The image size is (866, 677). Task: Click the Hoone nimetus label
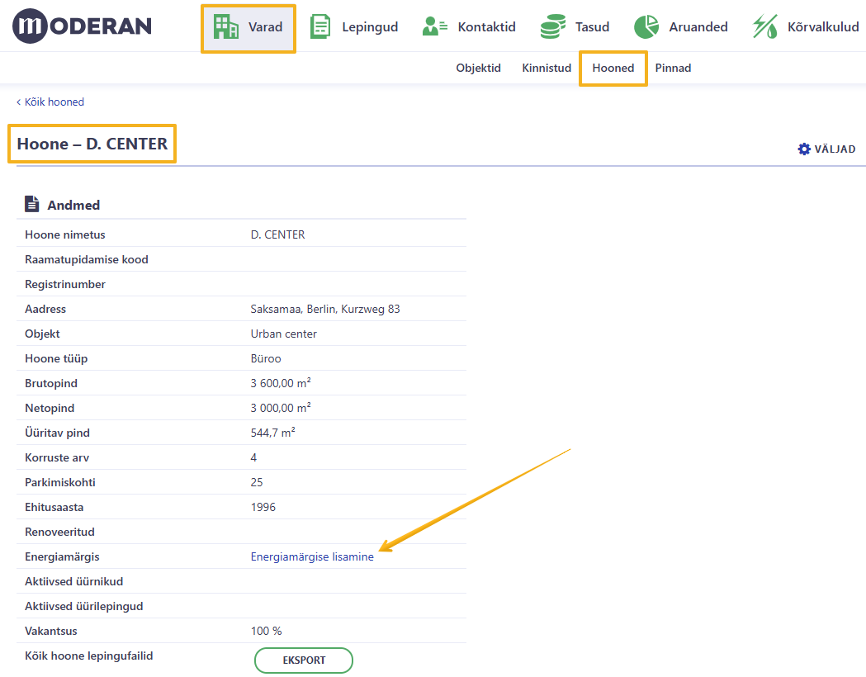pos(65,234)
